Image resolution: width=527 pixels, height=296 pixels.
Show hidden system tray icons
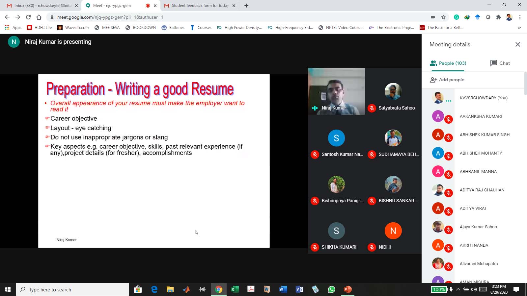[458, 289]
